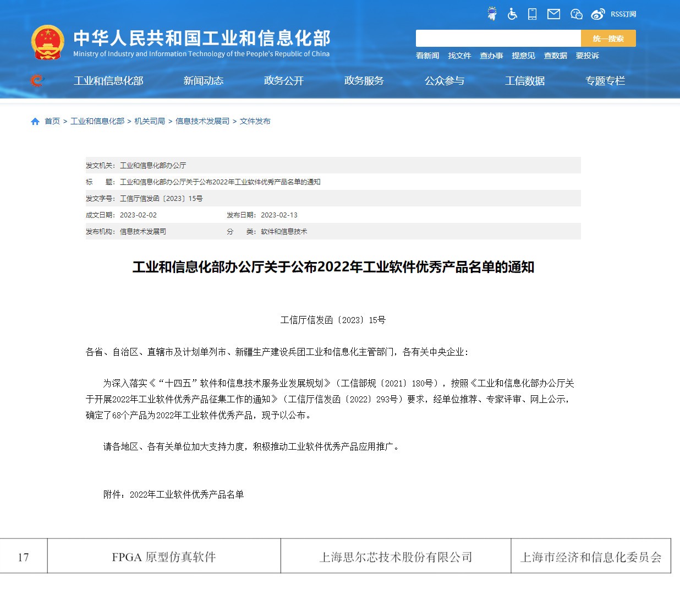The image size is (680, 611).
Task: Open the 工信数据 navigation menu
Action: (525, 81)
